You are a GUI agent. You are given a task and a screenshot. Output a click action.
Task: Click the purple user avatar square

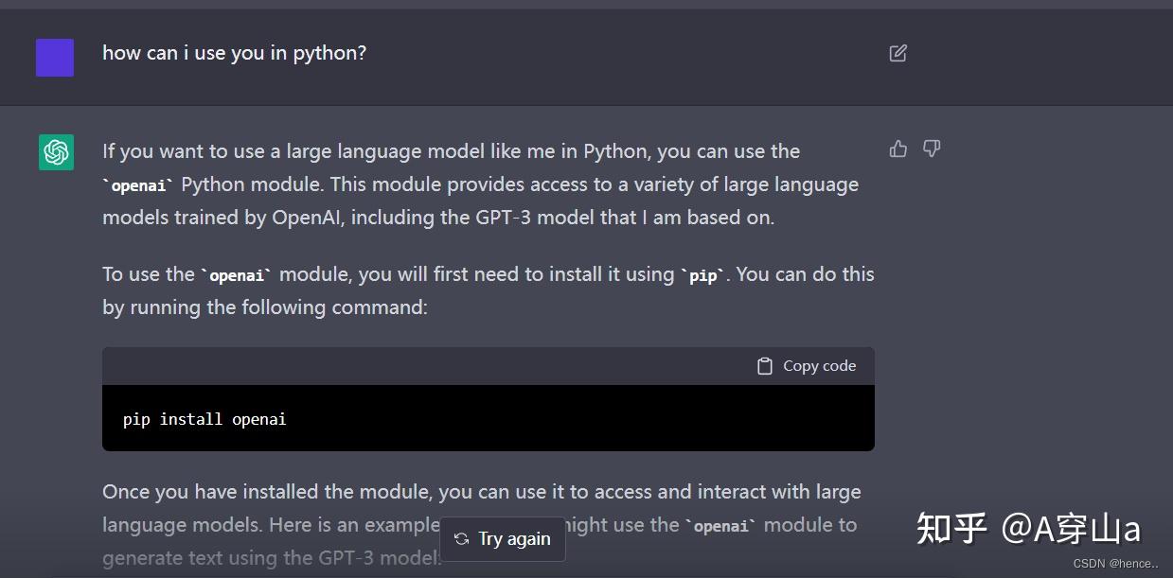coord(55,57)
